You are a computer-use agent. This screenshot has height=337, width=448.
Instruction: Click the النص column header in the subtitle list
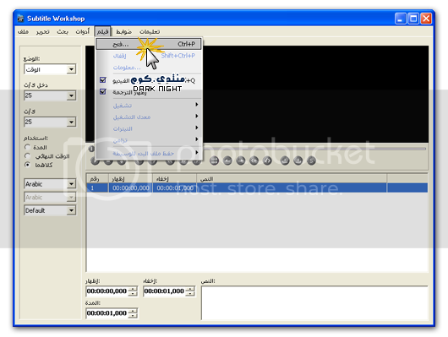(292, 179)
